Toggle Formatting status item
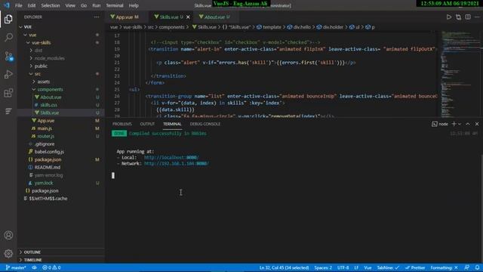This screenshot has height=272, width=483. pyautogui.click(x=444, y=267)
